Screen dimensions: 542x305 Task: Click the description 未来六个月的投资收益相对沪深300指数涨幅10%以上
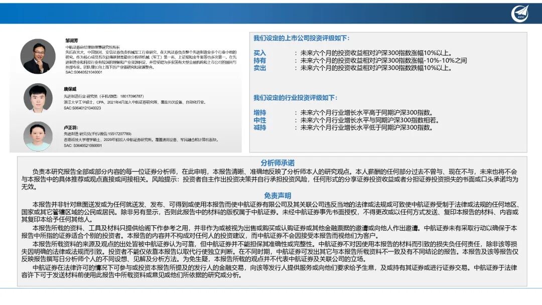[x=376, y=53]
